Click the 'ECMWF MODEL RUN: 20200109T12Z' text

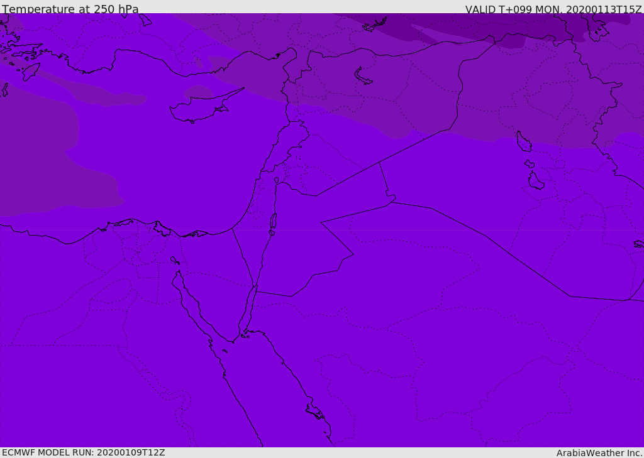coord(84,452)
